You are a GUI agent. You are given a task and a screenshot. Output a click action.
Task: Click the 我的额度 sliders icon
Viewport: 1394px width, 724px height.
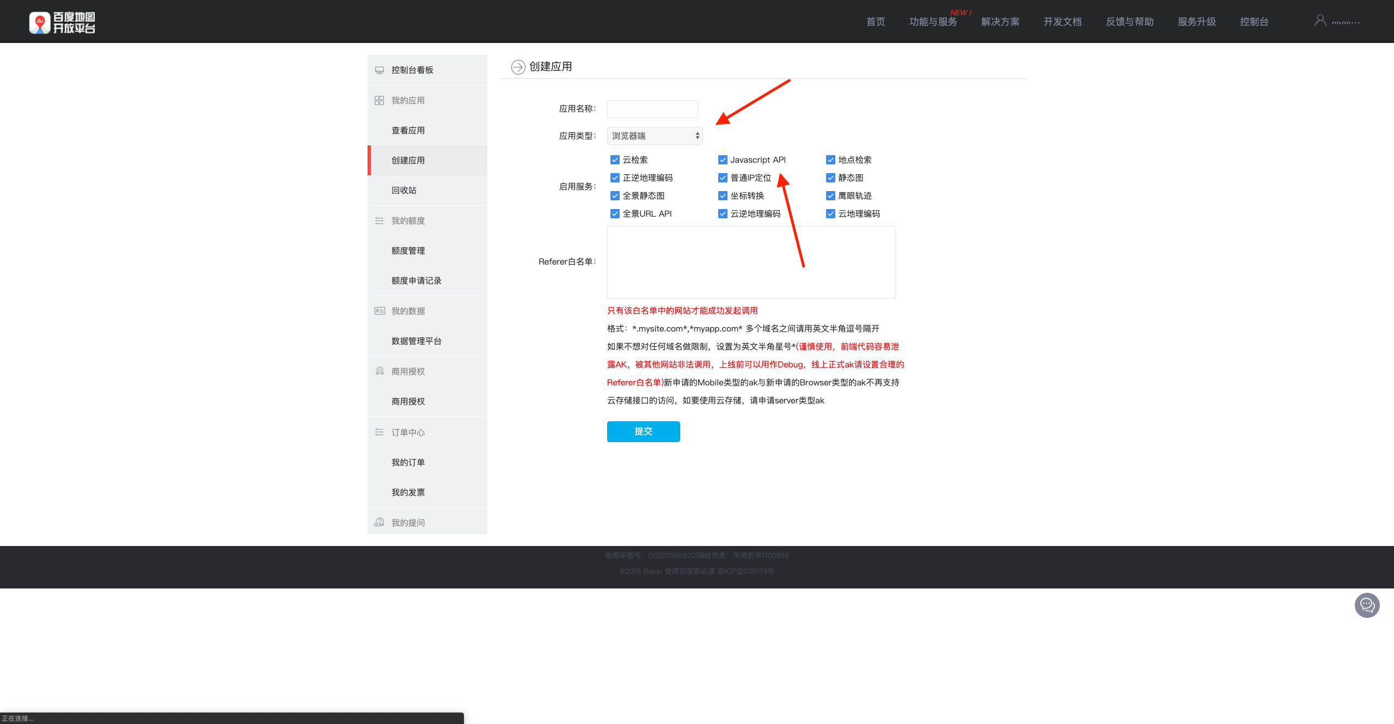click(x=380, y=221)
